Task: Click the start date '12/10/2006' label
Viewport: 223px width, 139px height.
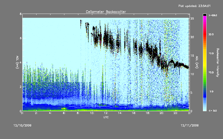Action: [23, 125]
